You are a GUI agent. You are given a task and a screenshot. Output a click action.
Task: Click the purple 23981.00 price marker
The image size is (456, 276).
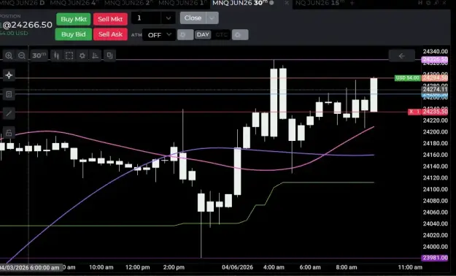(435, 258)
